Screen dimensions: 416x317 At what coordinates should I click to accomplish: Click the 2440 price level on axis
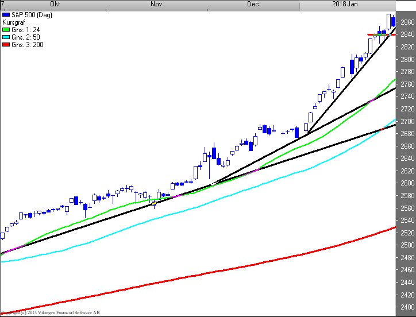pos(407,282)
